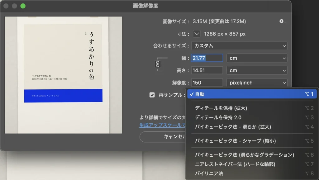
Task: Click the 幅 width input field
Action: click(207, 58)
